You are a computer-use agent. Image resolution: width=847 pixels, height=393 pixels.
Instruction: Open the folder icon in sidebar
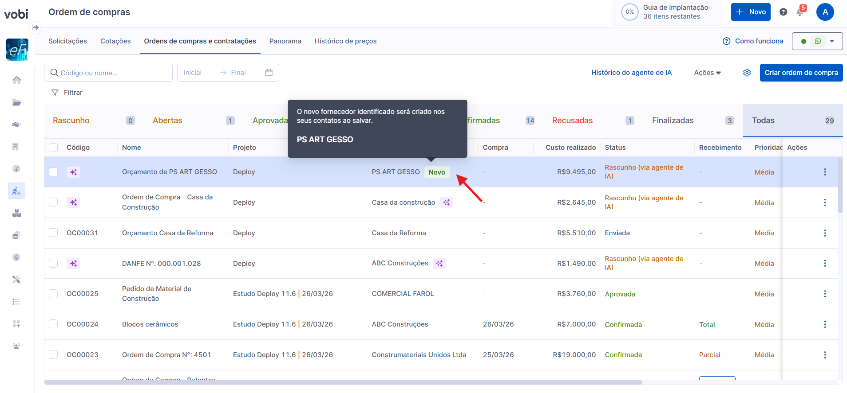pos(16,102)
